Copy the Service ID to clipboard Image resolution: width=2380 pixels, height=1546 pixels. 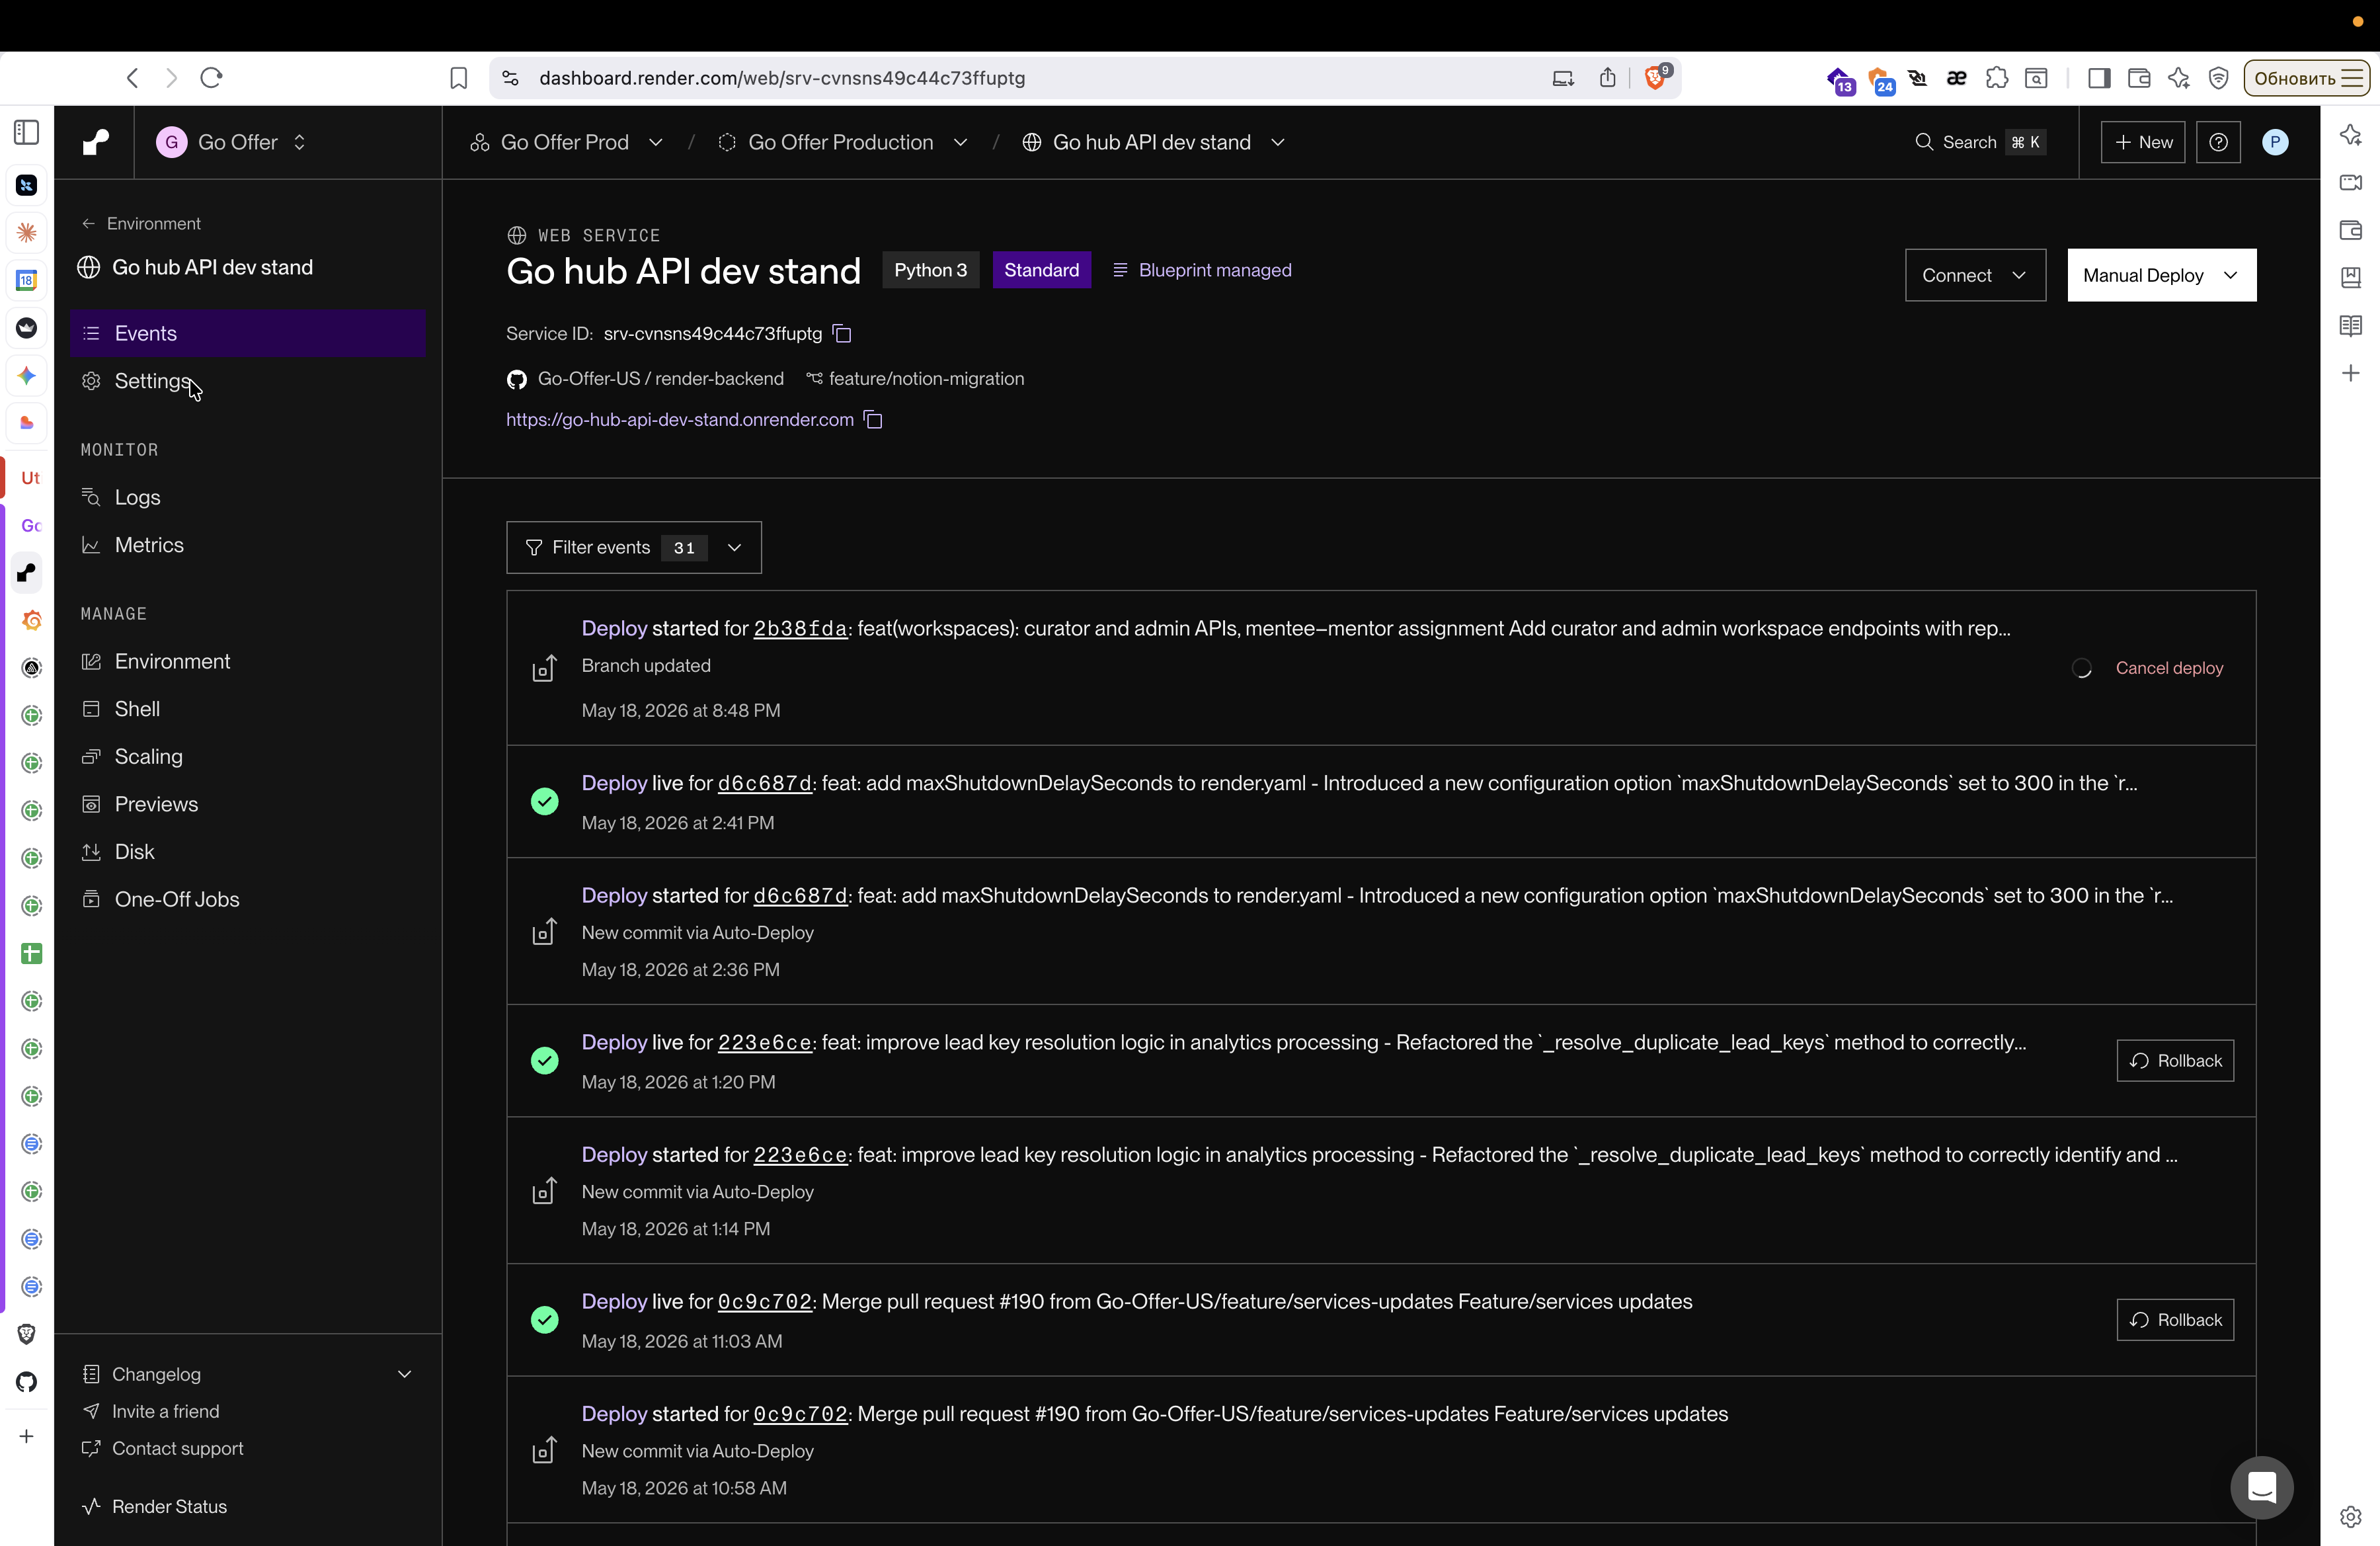[x=842, y=334]
